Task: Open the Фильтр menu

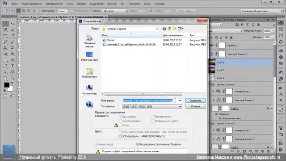Action: (x=112, y=4)
